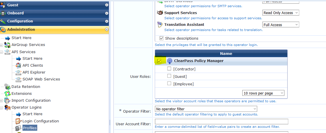The image size is (326, 133).
Task: Click the API Clients icon
Action: click(x=18, y=65)
